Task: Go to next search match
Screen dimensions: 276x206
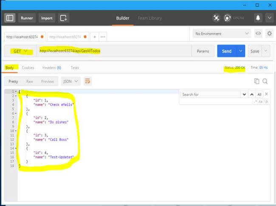Action: [x=244, y=95]
